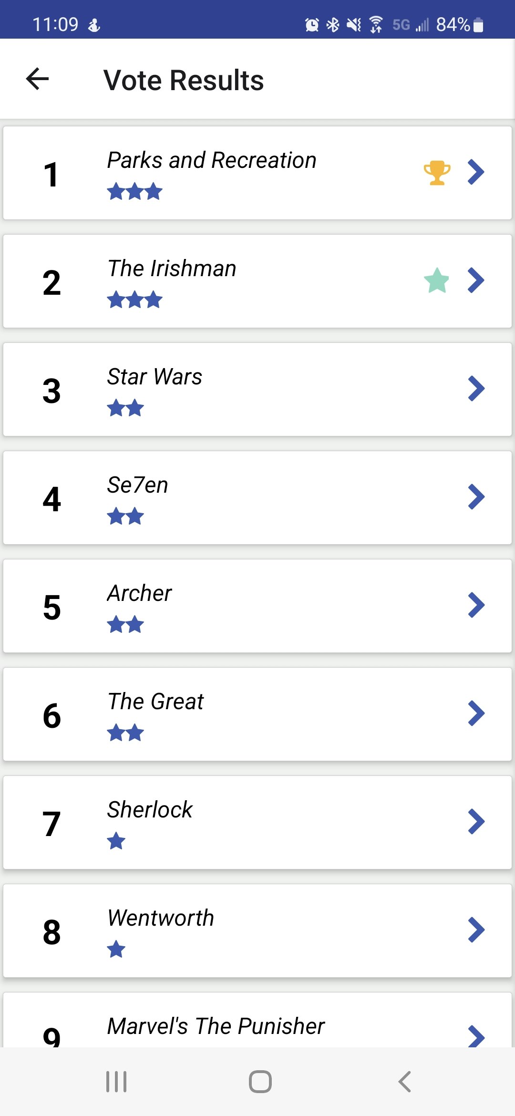Tap the three-star rating under Parks and Recreation

click(x=135, y=192)
